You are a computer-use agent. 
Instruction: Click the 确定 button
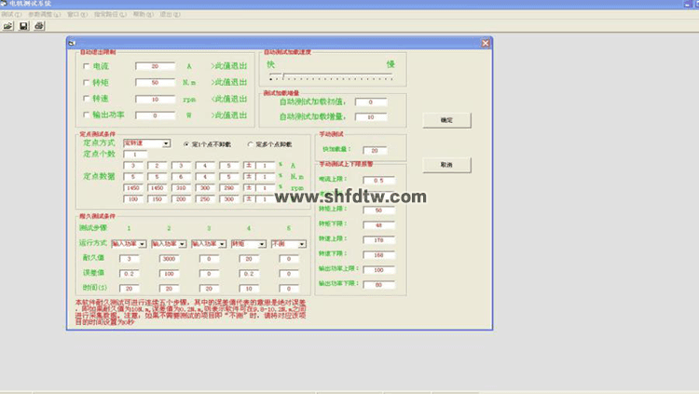point(446,120)
